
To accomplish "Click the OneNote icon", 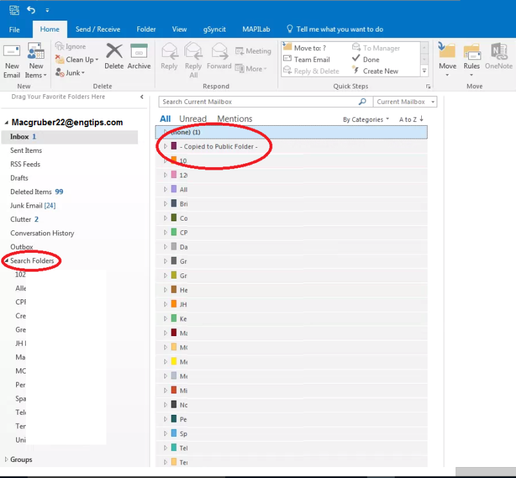I will 499,52.
